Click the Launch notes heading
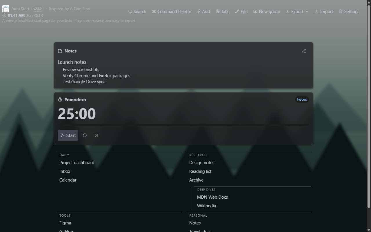This screenshot has height=232, width=371. click(72, 62)
